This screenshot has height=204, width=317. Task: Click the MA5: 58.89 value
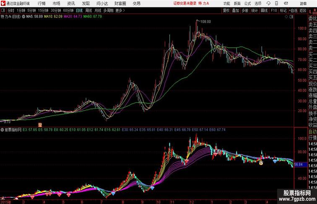tap(34, 17)
